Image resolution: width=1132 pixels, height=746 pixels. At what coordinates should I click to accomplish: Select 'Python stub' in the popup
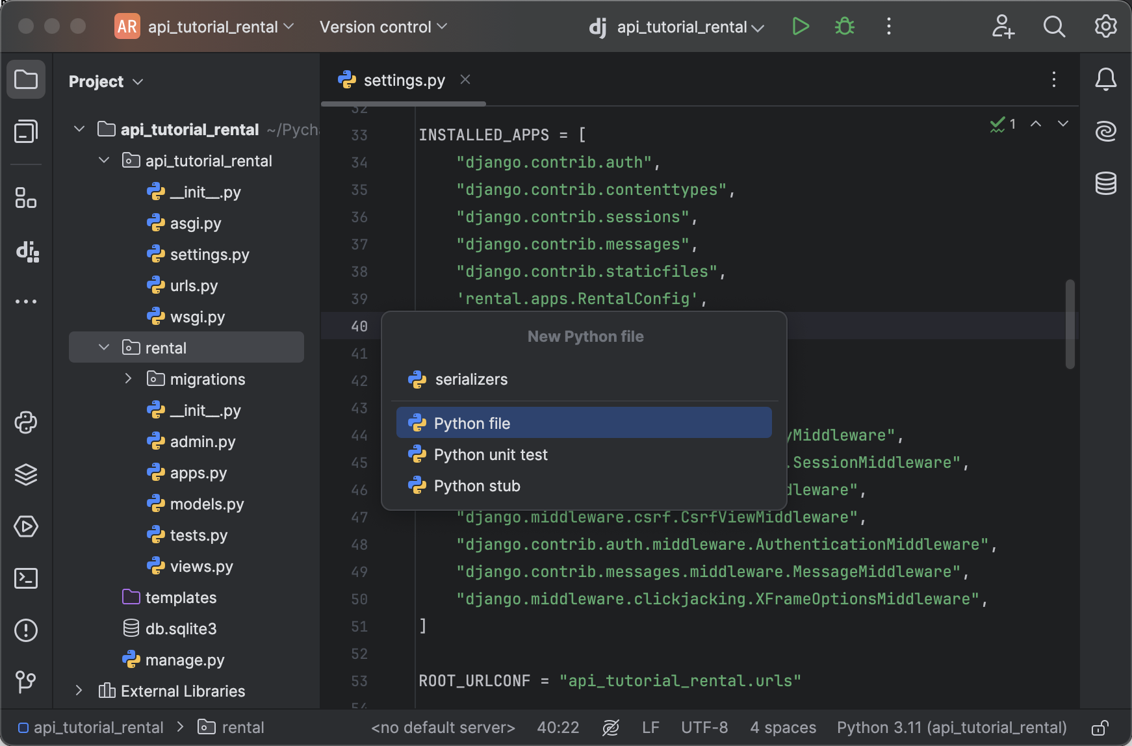476,485
